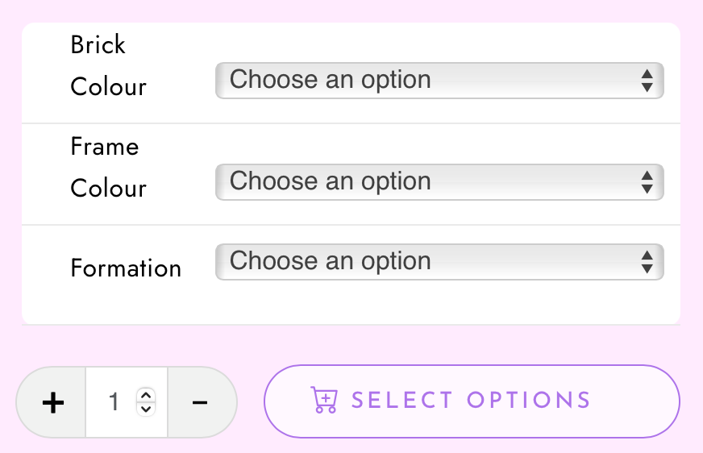The image size is (703, 453).
Task: Click the plus icon to increase quantity
Action: [52, 402]
